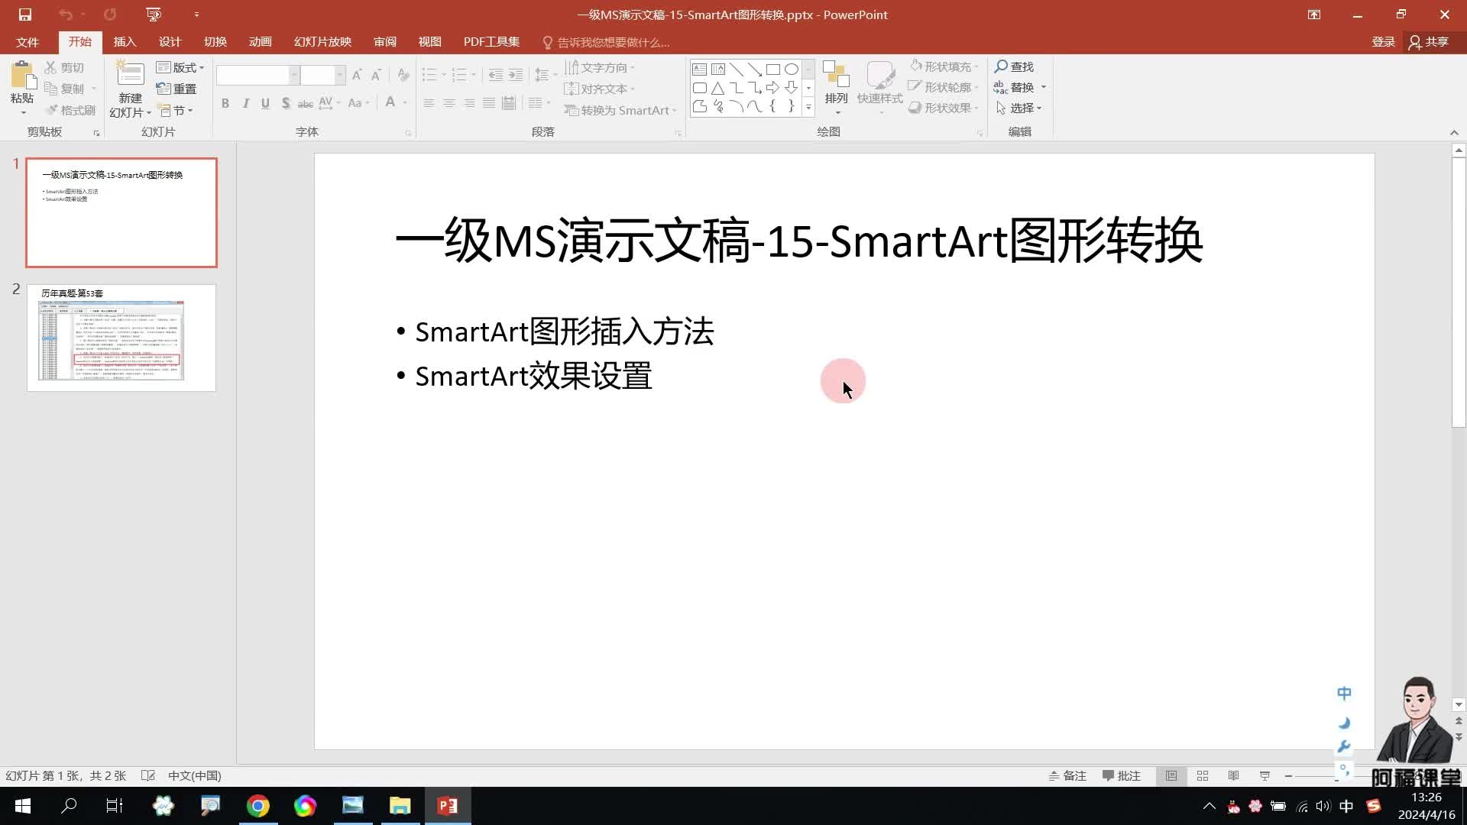Click the Windows Start button
1467x825 pixels.
click(x=22, y=806)
